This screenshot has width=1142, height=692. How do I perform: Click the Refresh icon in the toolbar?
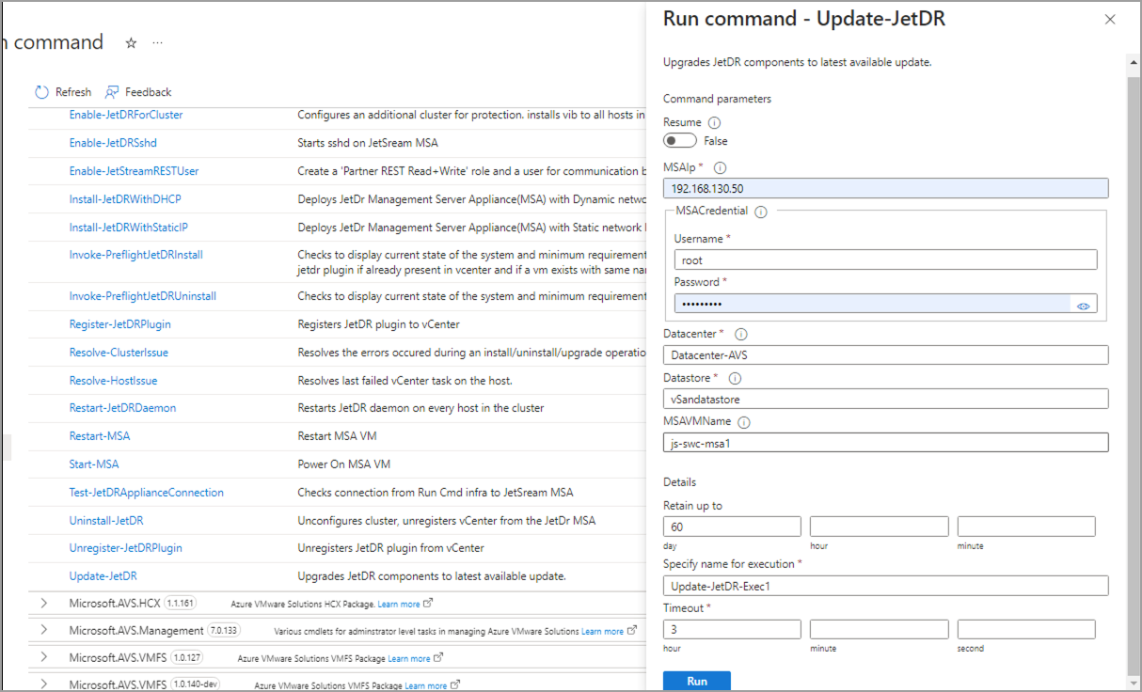tap(42, 92)
